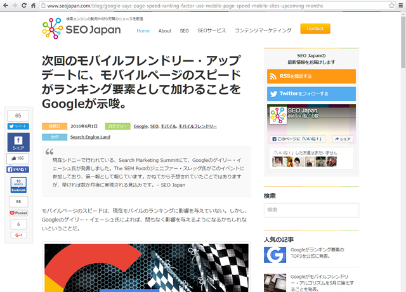Open the Google ranking factors popular article thumbnail
Viewport: 406px width, 292px height.
[x=274, y=255]
